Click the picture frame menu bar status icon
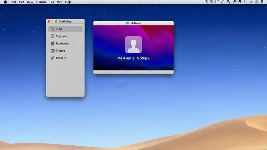 [217, 2]
